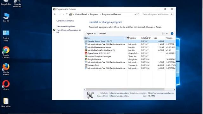Select Visual C++ 2008 row sized 12.4 MB
Viewport: 203px width, 114px height.
pyautogui.click(x=130, y=44)
